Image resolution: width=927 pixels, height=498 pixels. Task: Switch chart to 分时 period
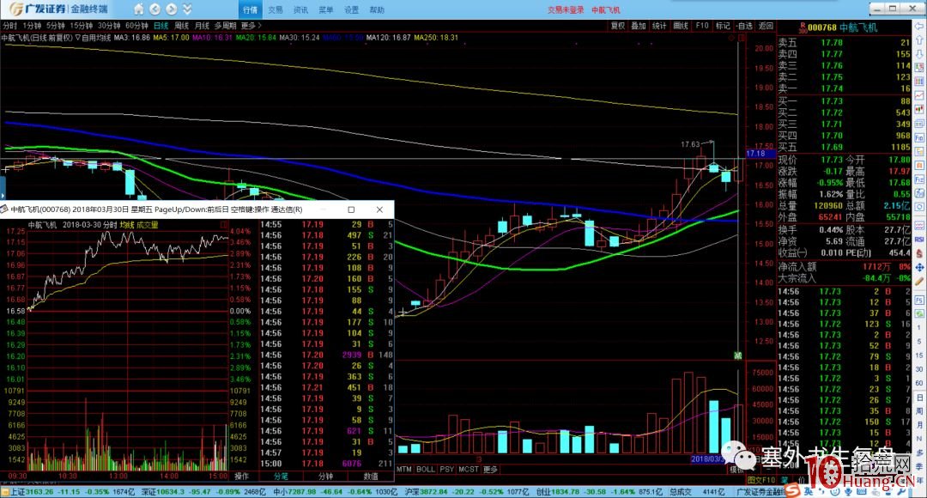10,26
